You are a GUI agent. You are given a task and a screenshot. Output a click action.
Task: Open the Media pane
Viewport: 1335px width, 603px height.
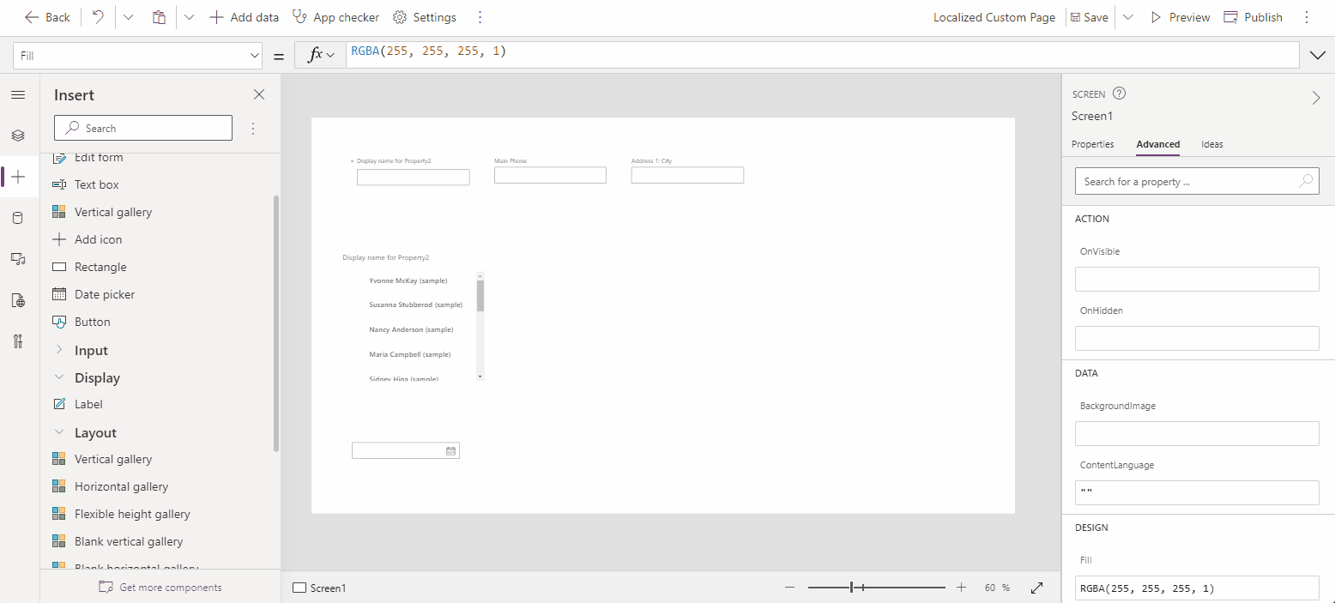(x=18, y=258)
